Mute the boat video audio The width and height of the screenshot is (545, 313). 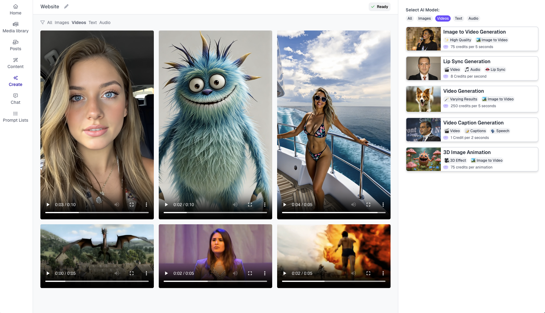[x=354, y=205]
